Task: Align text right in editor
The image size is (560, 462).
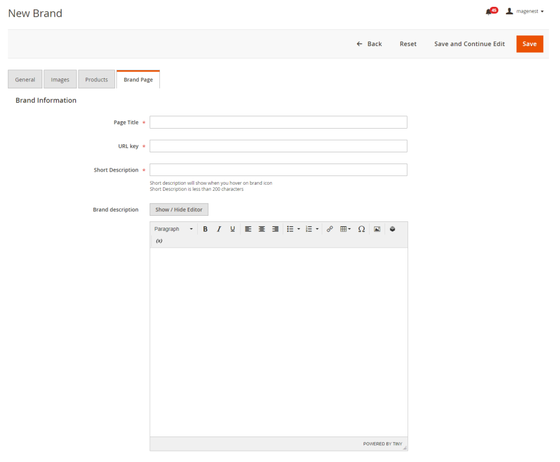Action: (x=276, y=229)
